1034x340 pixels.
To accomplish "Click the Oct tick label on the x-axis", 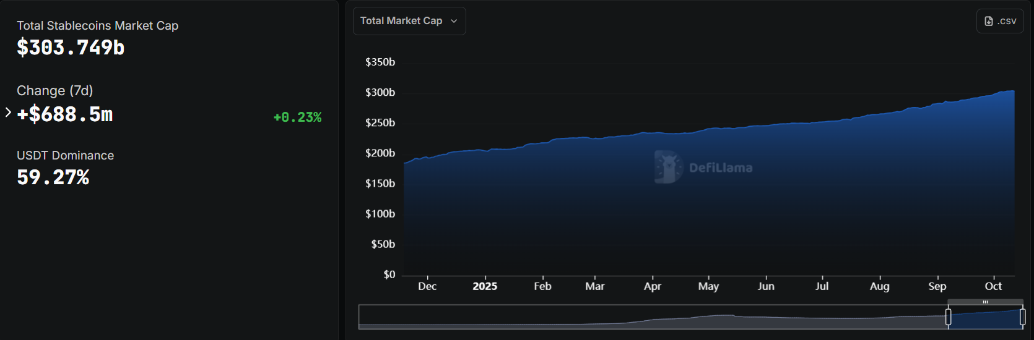I will (993, 286).
